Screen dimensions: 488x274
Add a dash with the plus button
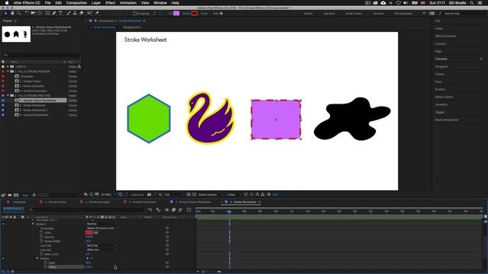pos(87,259)
